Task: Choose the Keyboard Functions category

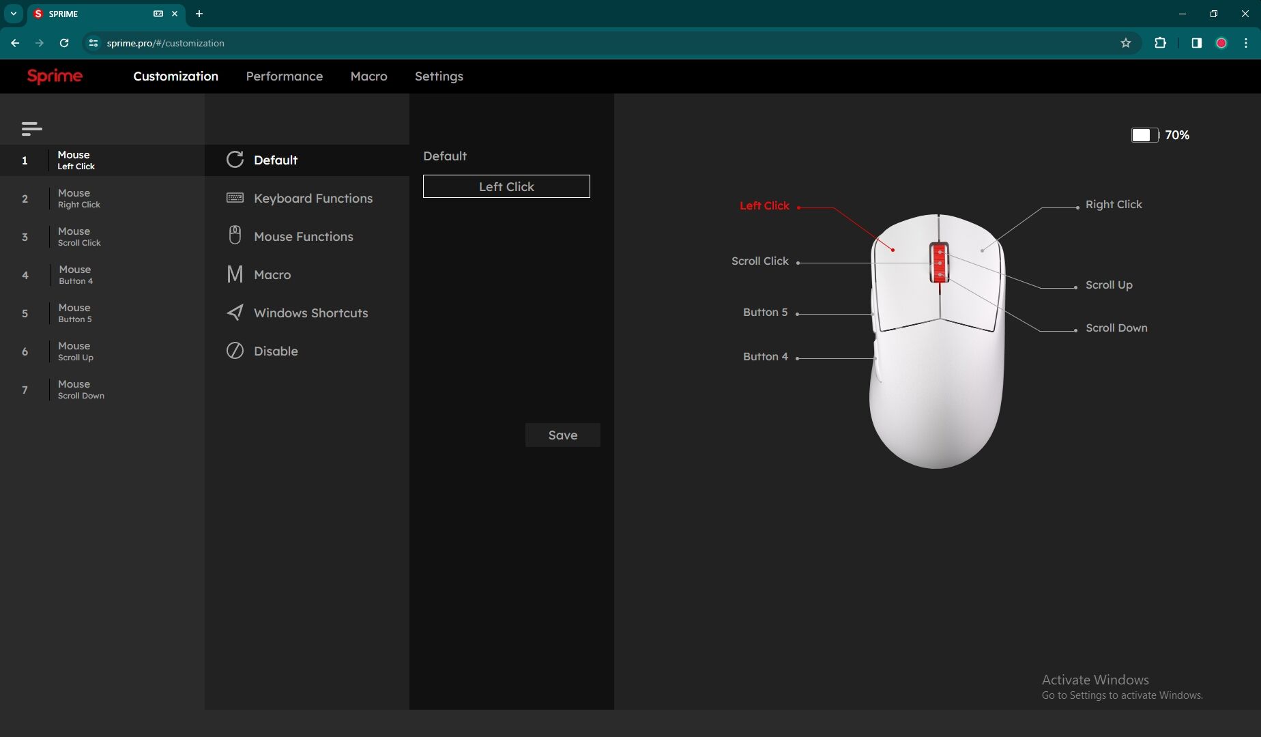Action: (307, 199)
